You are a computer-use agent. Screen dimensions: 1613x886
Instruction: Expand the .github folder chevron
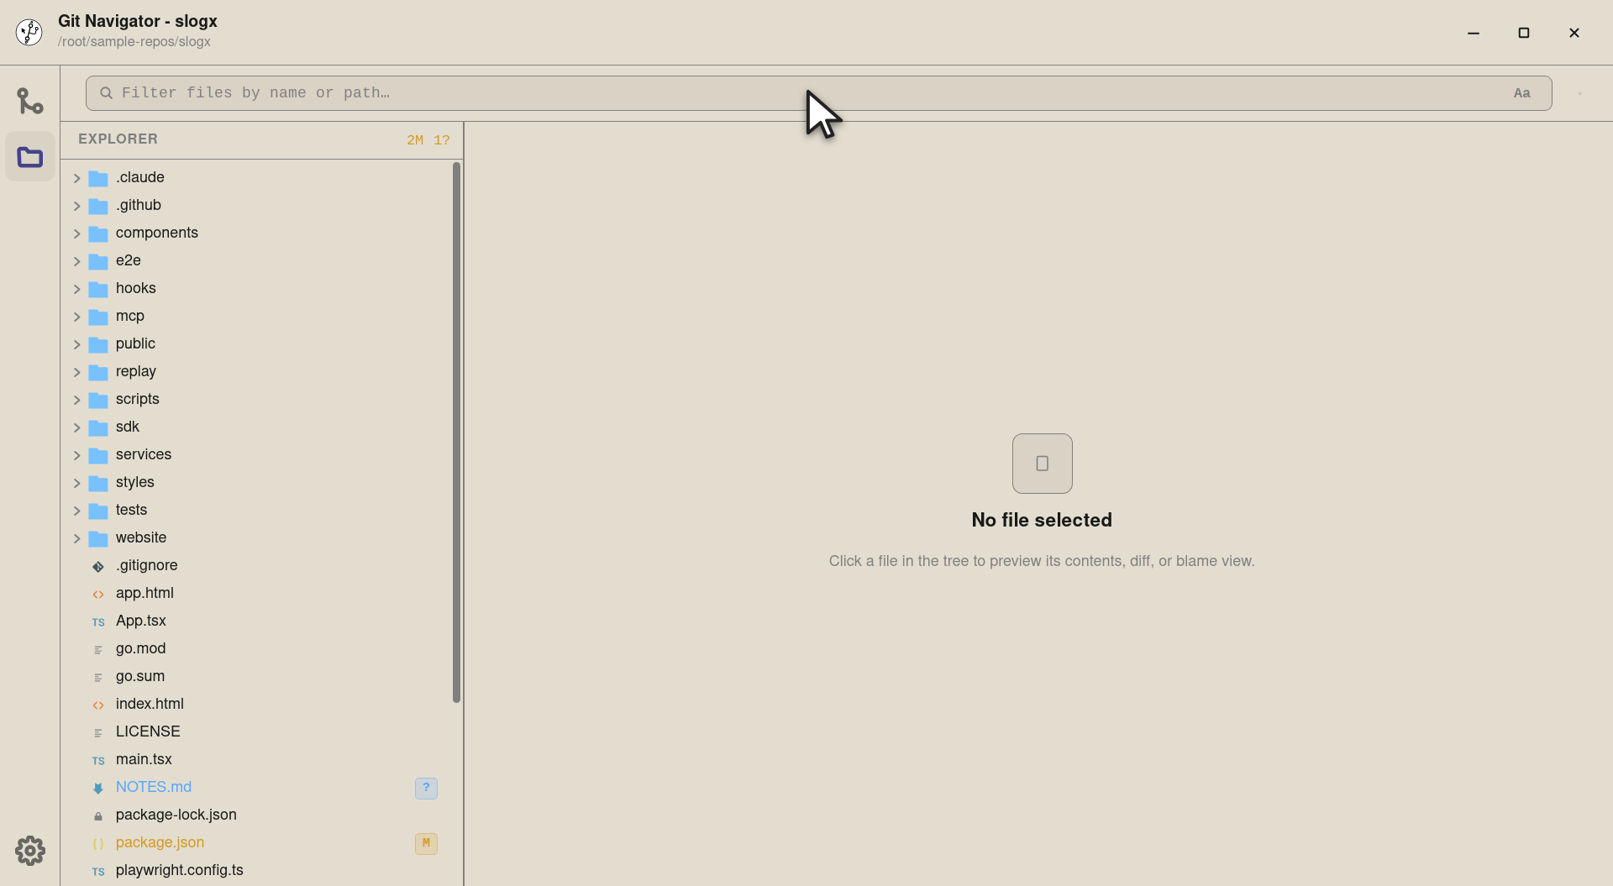pos(77,206)
